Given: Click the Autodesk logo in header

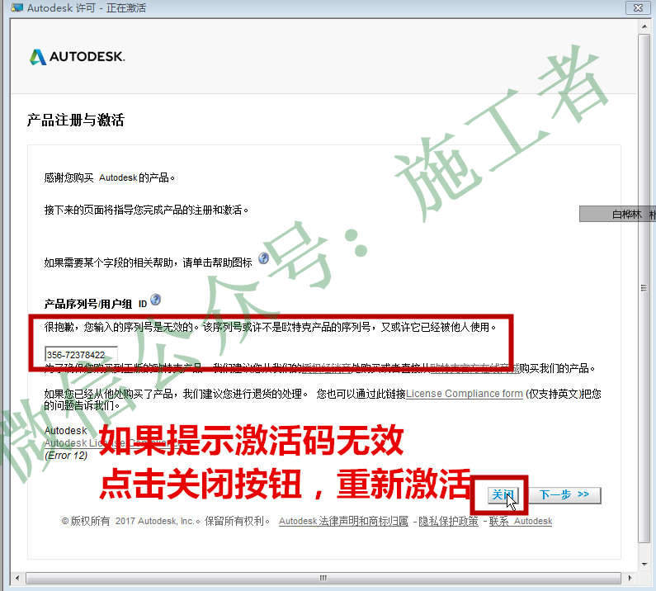Looking at the screenshot, I should (77, 56).
